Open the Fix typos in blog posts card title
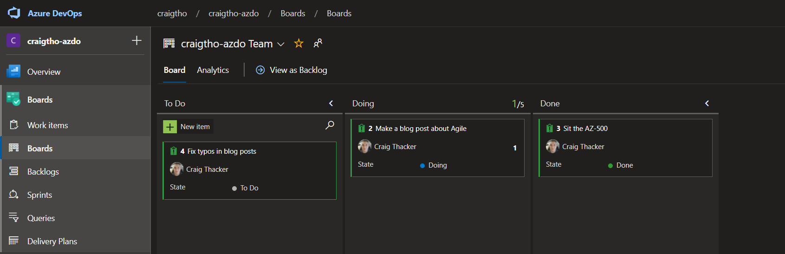The height and width of the screenshot is (254, 785). pos(221,151)
